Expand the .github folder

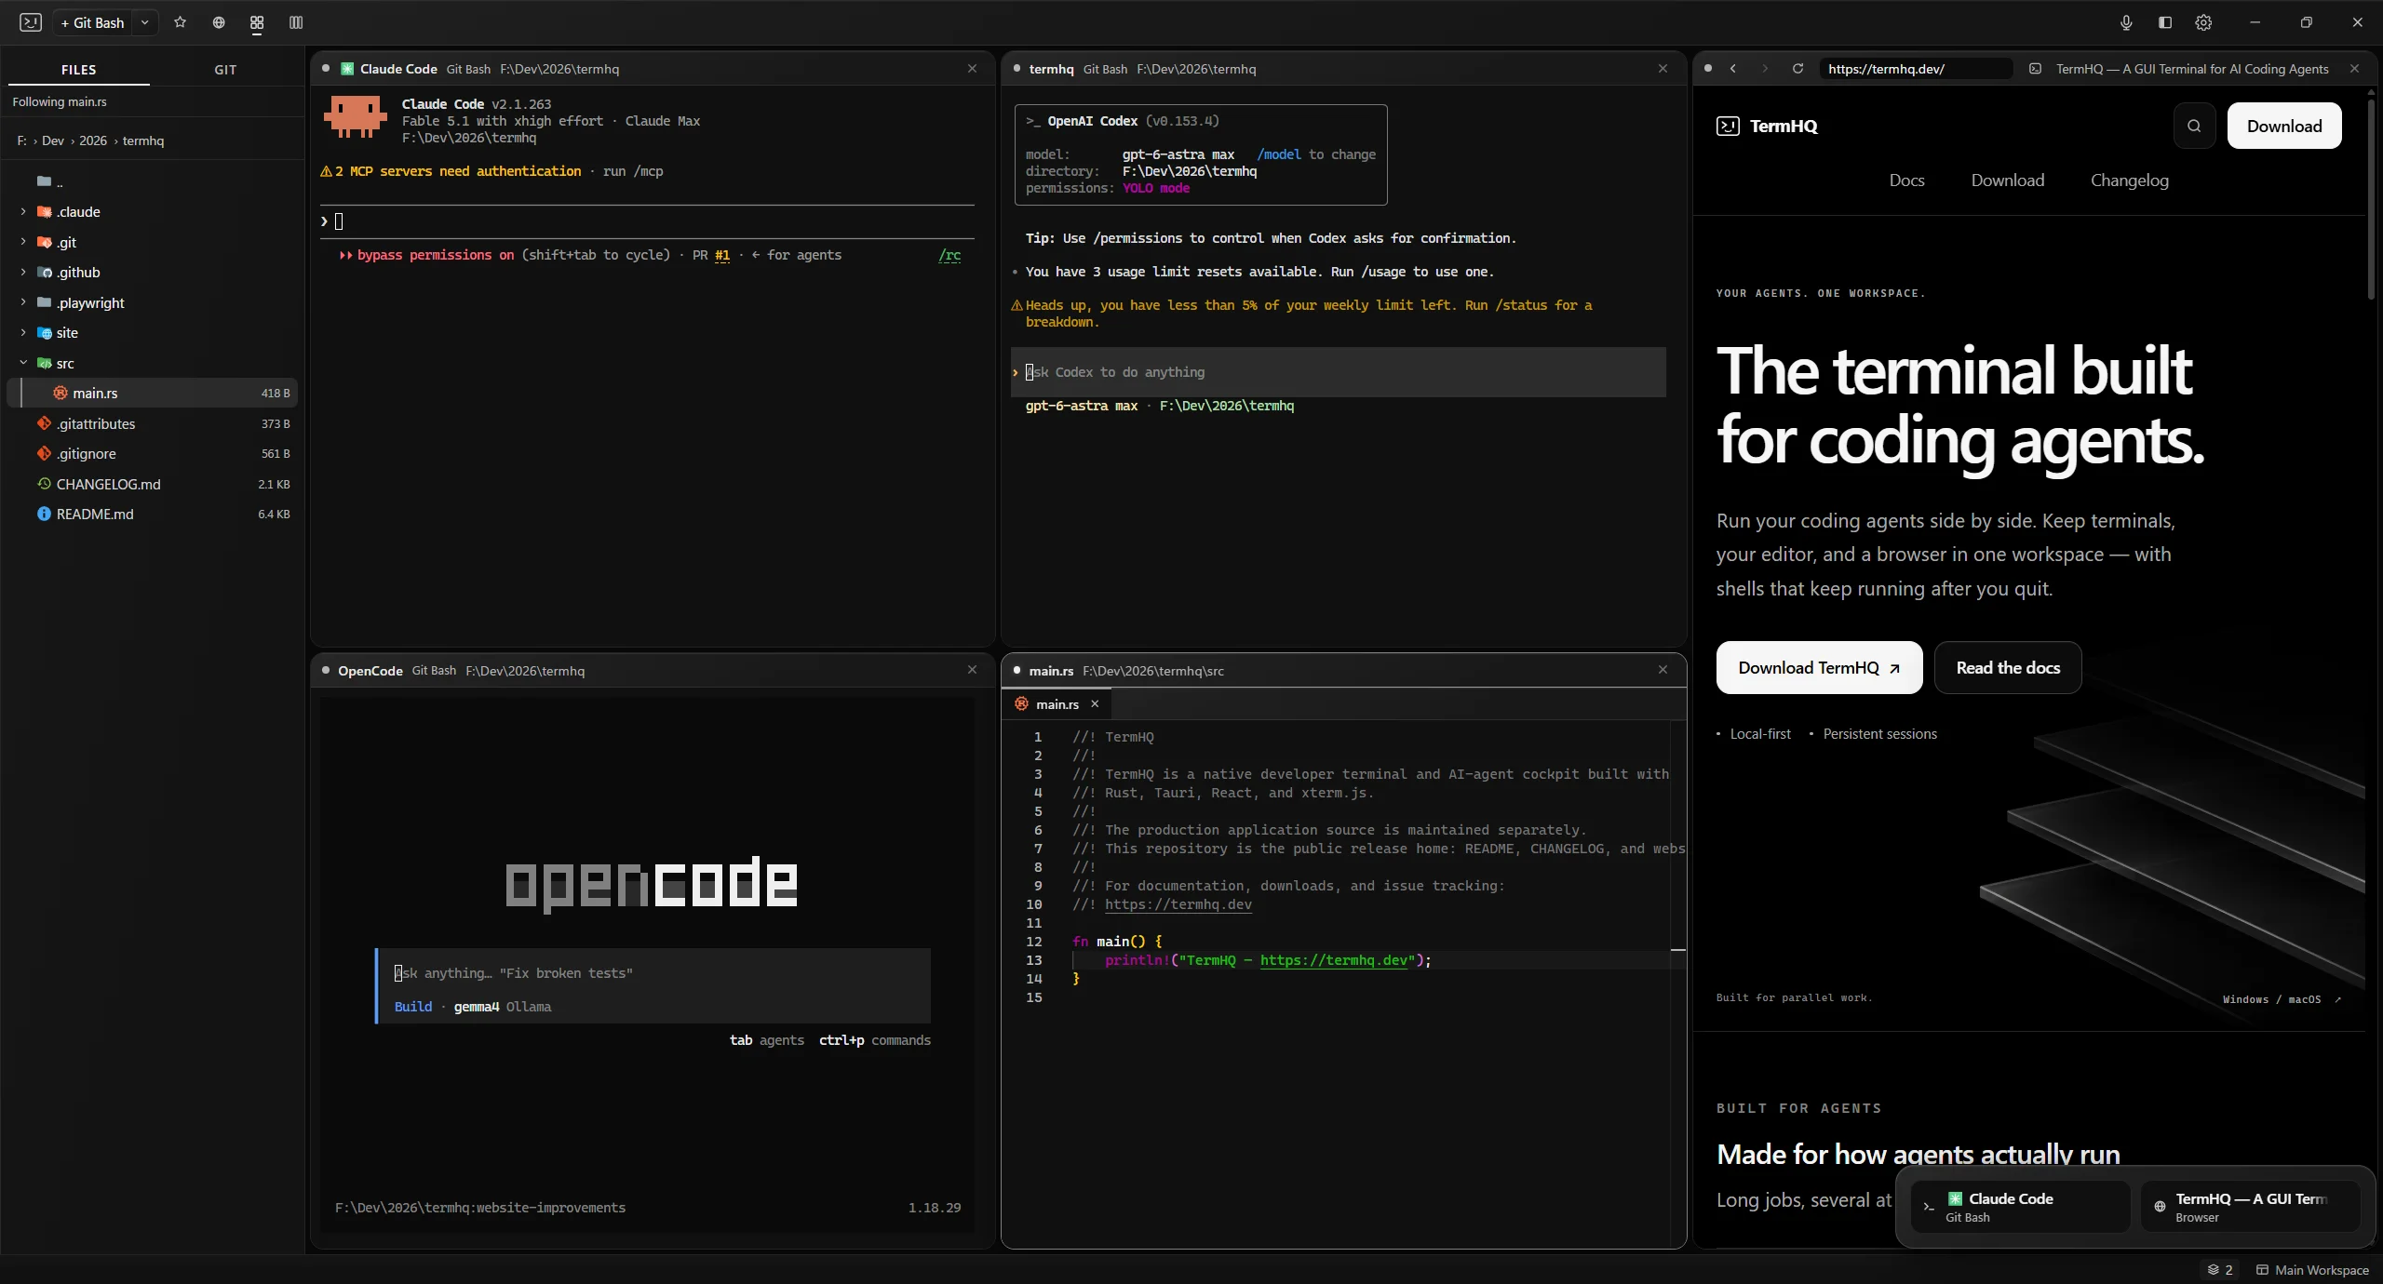tap(23, 273)
